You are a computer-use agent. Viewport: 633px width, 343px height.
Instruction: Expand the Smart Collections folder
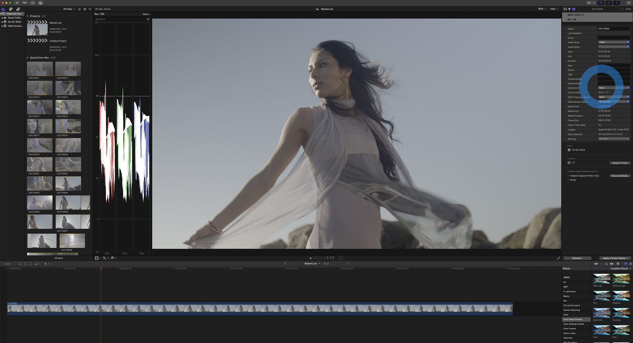pyautogui.click(x=2, y=18)
